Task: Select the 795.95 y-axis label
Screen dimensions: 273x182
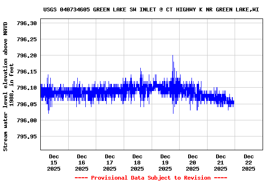Action: coord(27,136)
